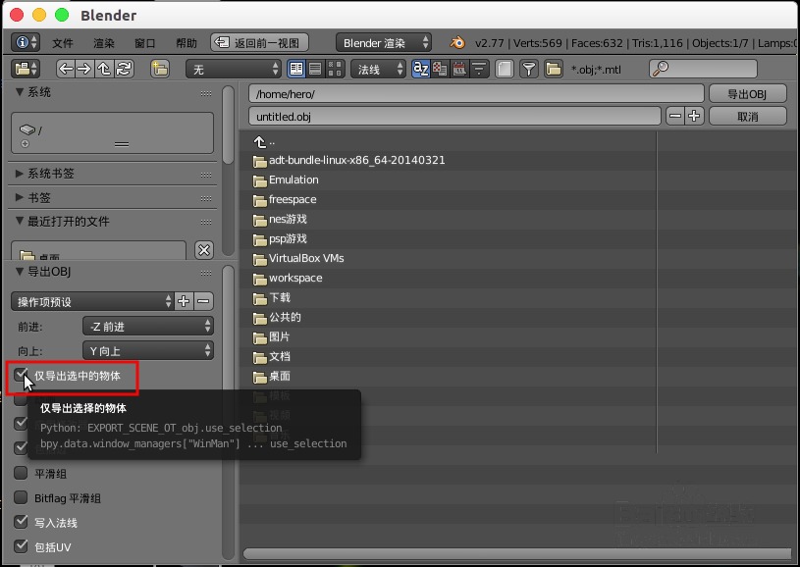Open the 帮助 menu
This screenshot has height=567, width=800.
click(187, 43)
